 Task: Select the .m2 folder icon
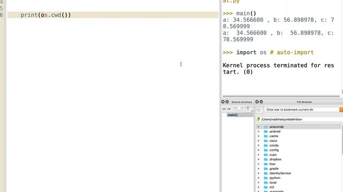tap(266, 187)
